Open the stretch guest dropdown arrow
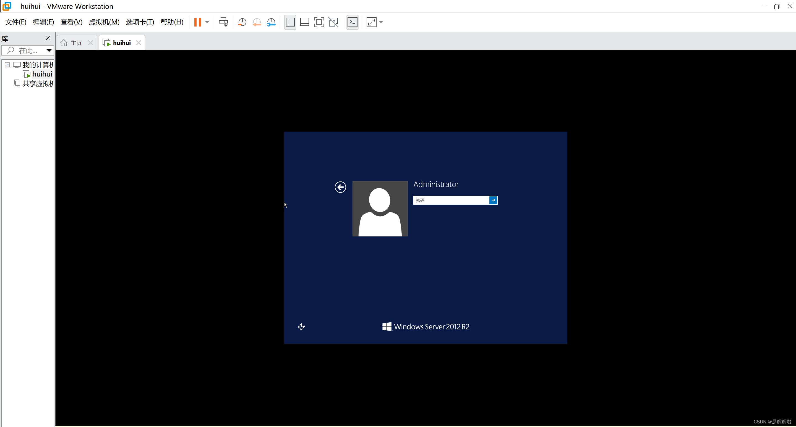Image resolution: width=796 pixels, height=427 pixels. coord(381,22)
